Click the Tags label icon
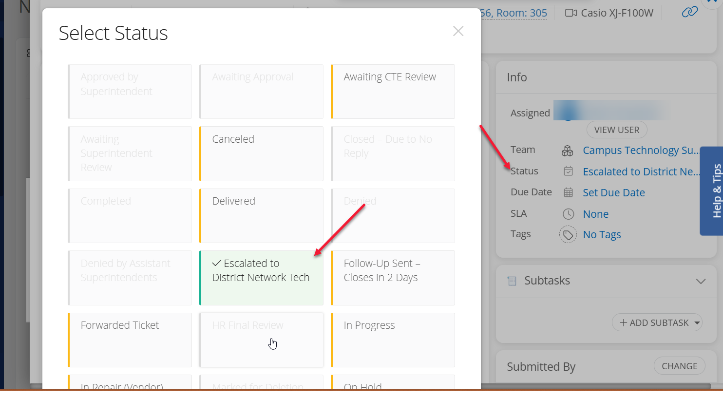The height and width of the screenshot is (398, 723). click(x=568, y=235)
